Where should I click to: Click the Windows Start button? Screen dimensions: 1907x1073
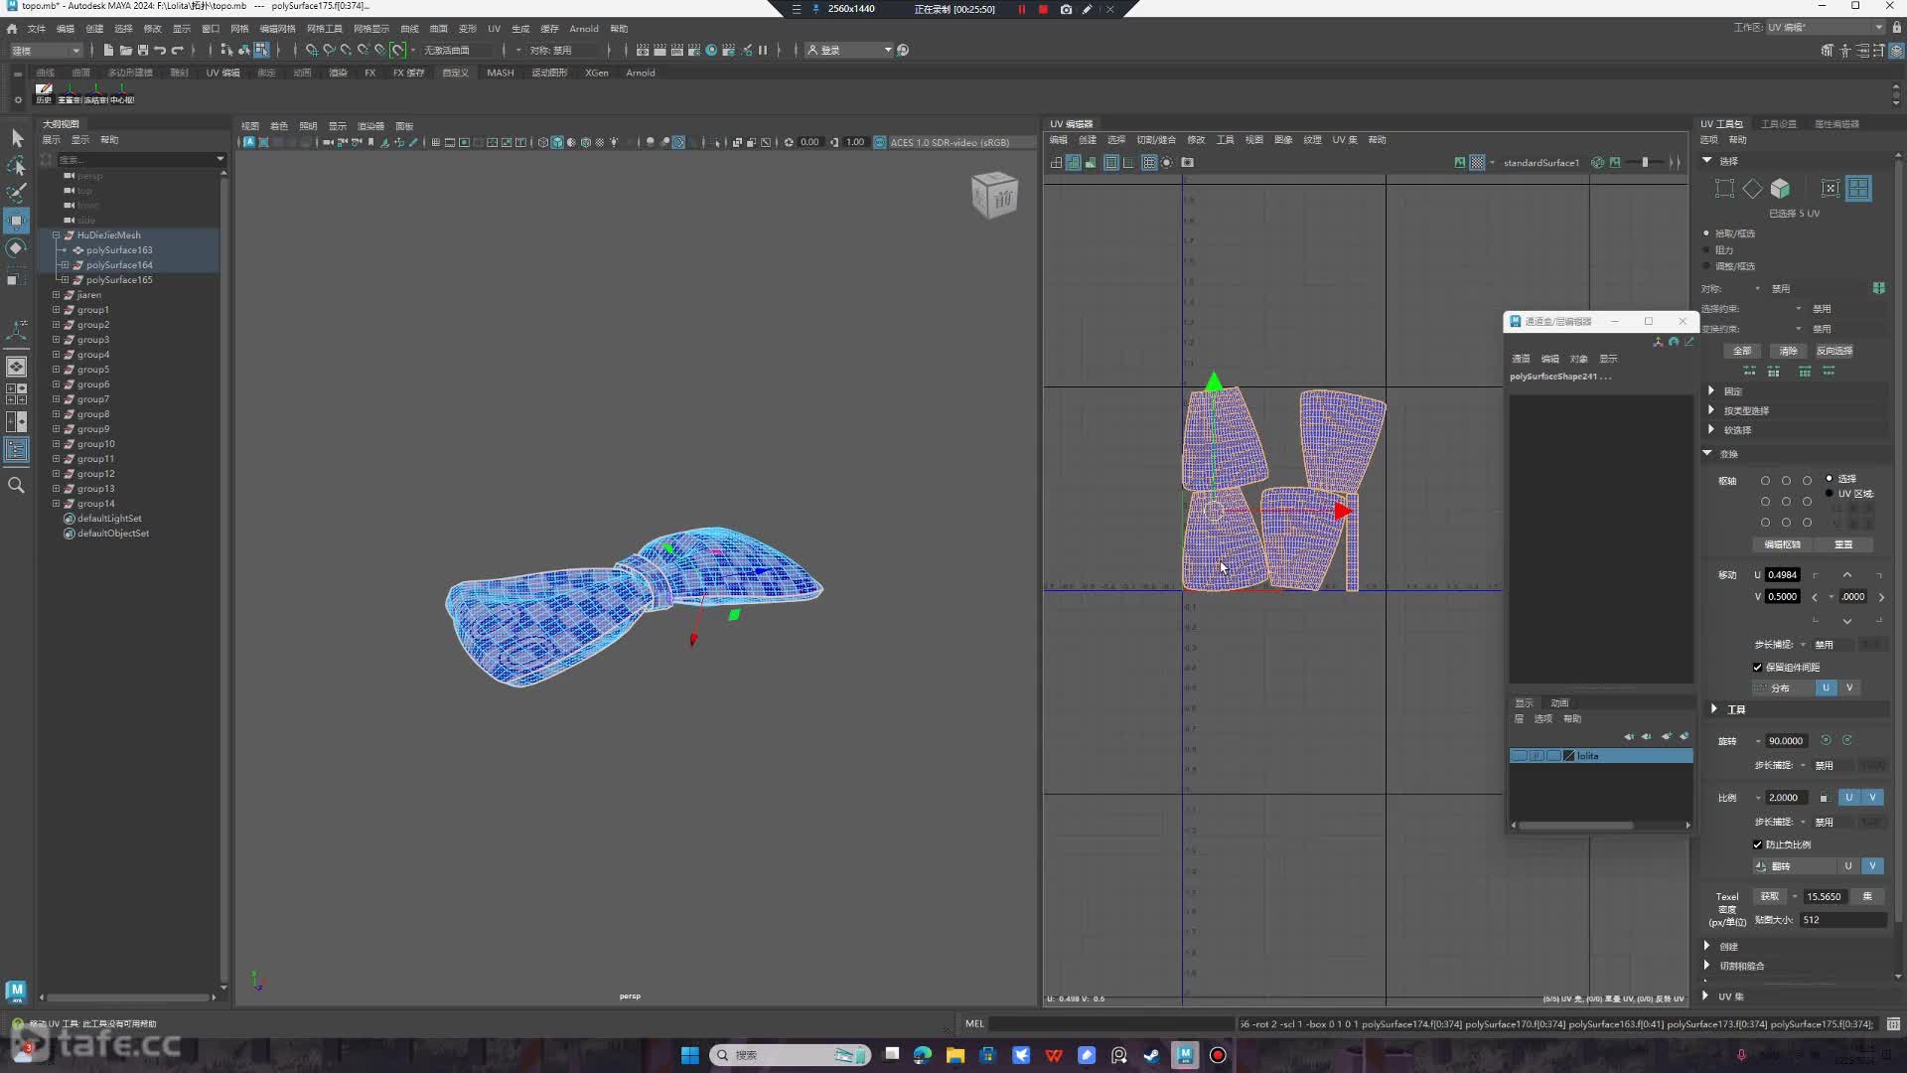(689, 1055)
